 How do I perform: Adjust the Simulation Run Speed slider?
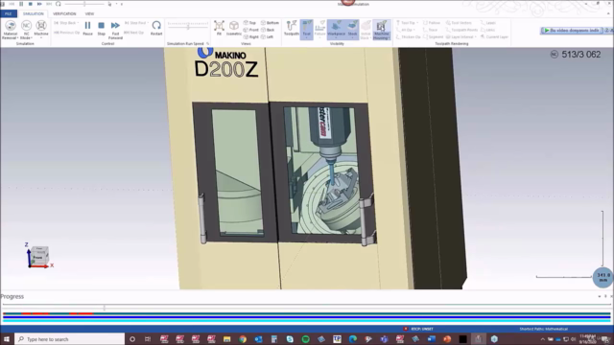188,27
